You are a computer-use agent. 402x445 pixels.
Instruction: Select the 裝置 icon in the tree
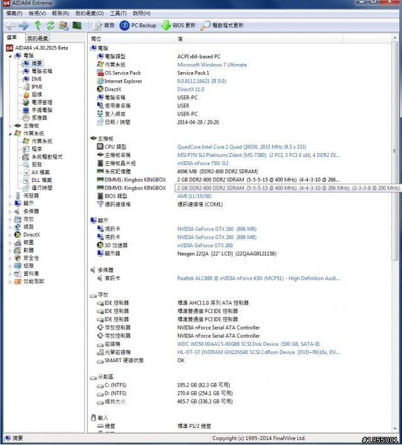[18, 243]
